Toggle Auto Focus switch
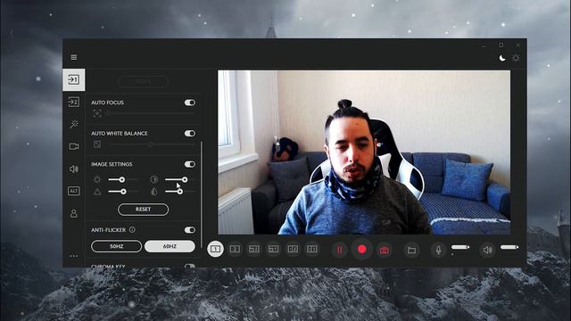 coord(190,103)
